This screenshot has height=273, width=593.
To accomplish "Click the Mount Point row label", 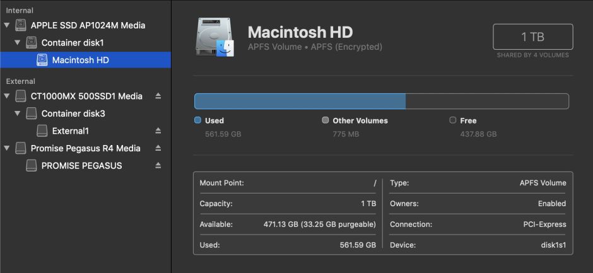I will [222, 183].
